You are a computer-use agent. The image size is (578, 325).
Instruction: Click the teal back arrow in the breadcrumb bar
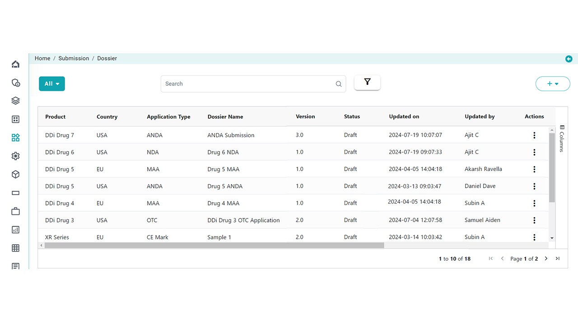tap(569, 59)
